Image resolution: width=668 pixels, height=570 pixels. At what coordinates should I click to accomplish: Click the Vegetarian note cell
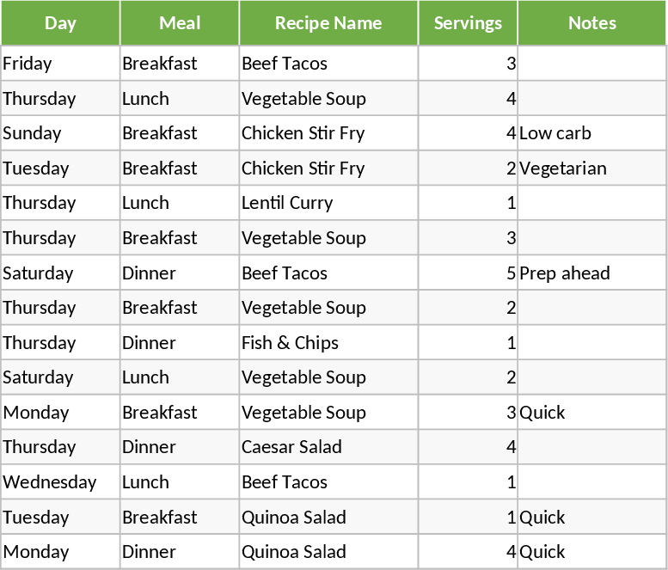coord(591,169)
